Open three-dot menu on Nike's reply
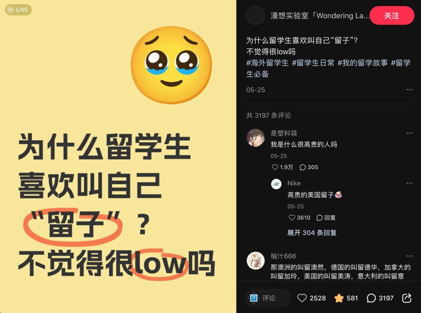This screenshot has height=313, width=421. tap(409, 183)
